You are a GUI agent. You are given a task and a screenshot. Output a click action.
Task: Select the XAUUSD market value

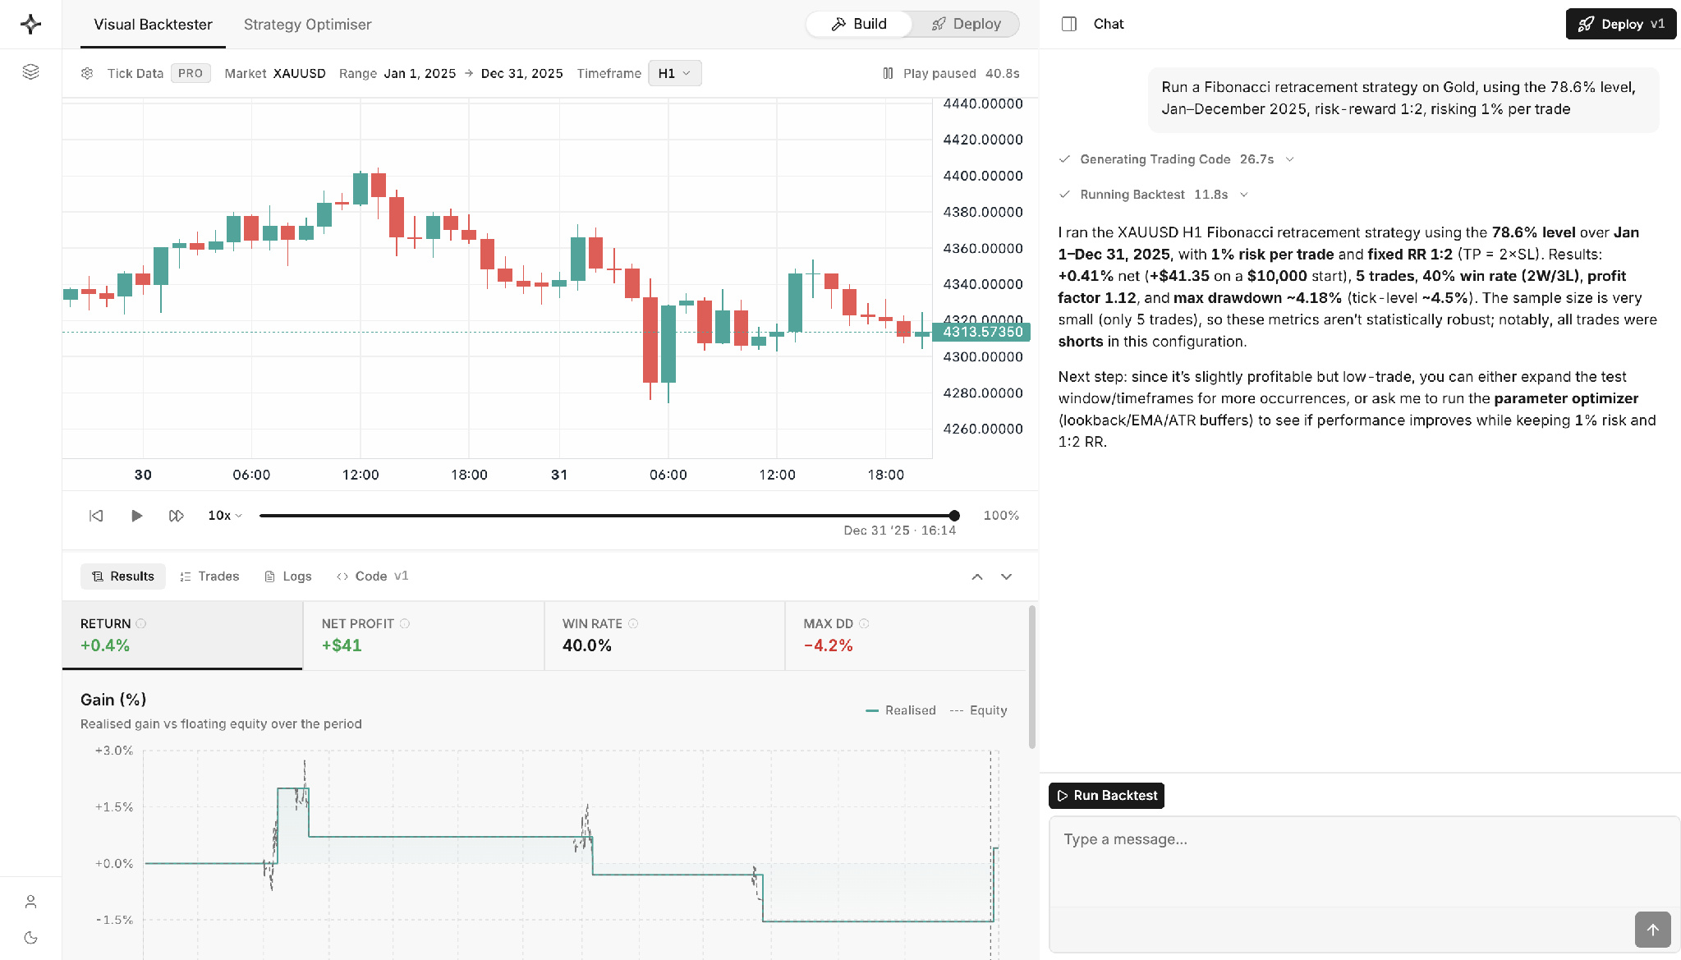click(300, 73)
